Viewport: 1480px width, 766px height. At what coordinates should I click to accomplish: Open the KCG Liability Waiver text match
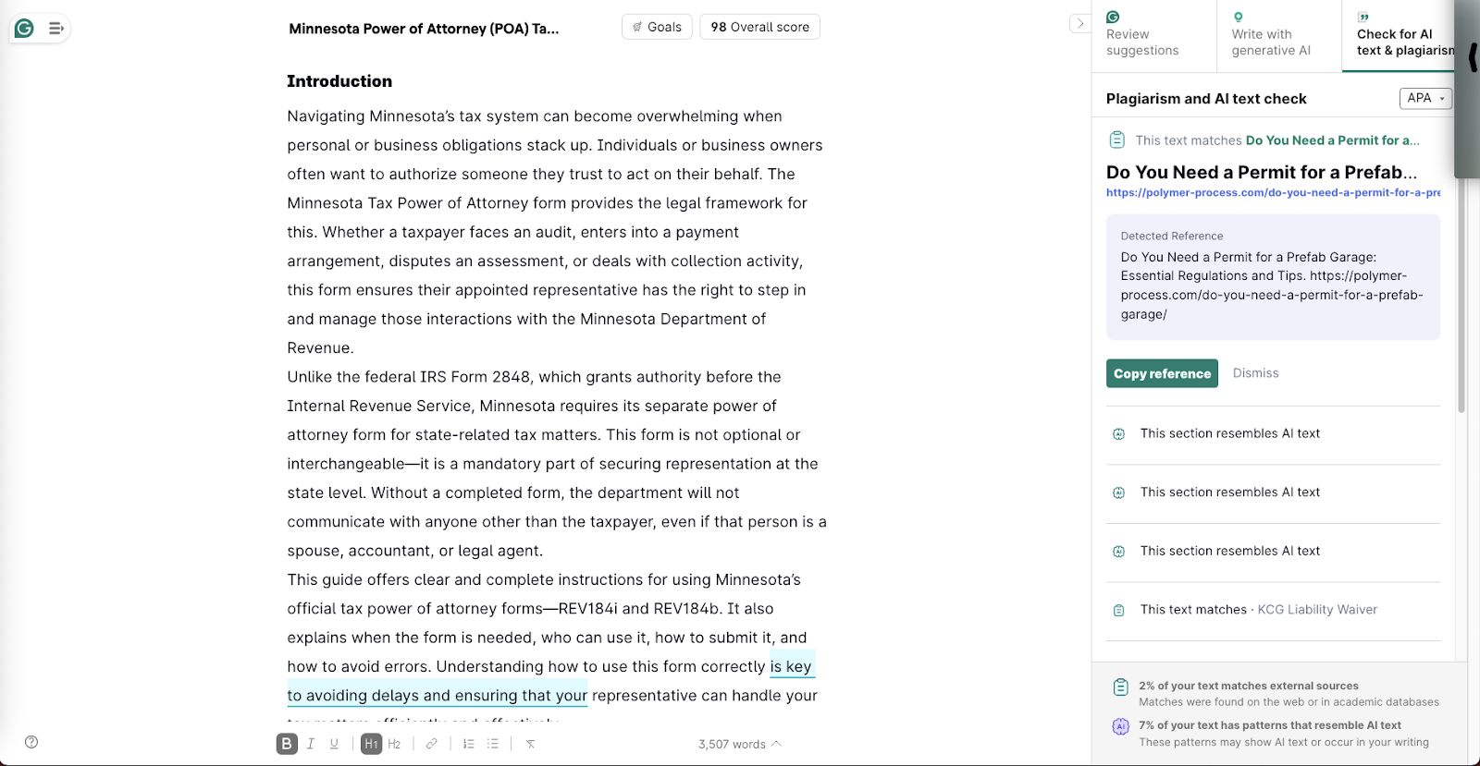1273,610
